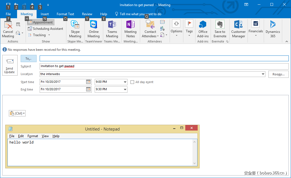Start a Teams Meeting
The width and height of the screenshot is (291, 178).
pyautogui.click(x=112, y=29)
